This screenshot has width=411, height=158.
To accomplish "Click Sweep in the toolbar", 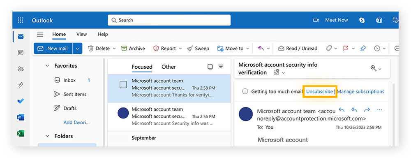I will click(x=198, y=49).
